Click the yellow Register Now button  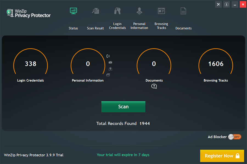click(222, 156)
